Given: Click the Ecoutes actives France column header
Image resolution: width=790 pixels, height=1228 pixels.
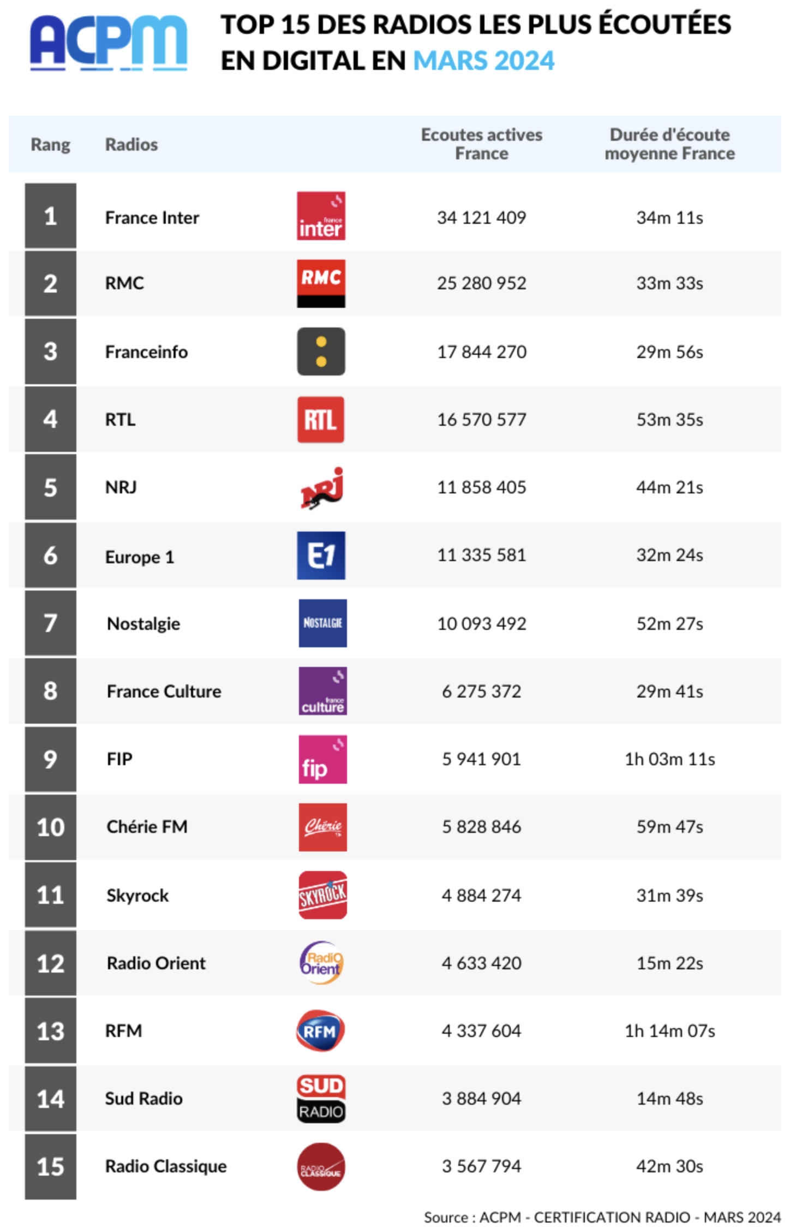Looking at the screenshot, I should tap(481, 144).
